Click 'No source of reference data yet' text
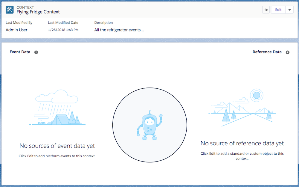 click(242, 144)
